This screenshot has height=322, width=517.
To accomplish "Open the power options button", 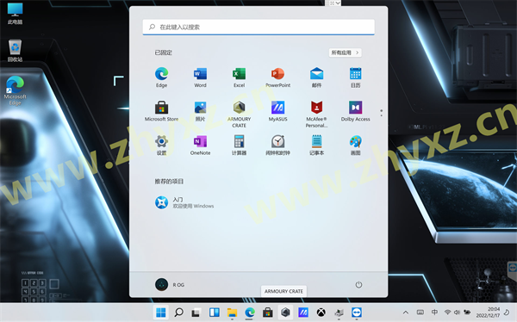I will [358, 284].
